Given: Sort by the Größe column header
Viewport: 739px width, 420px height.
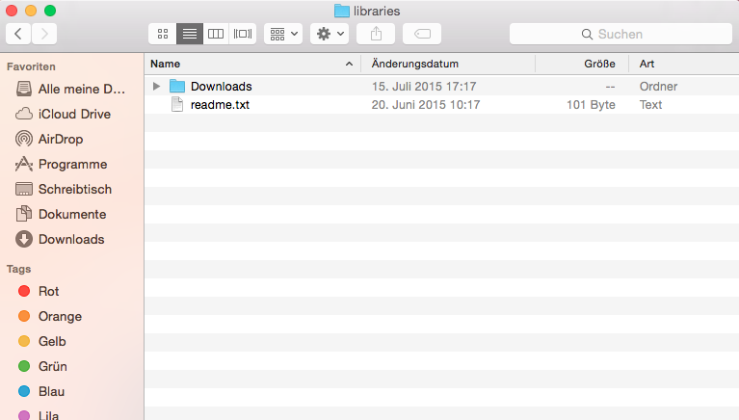Looking at the screenshot, I should [582, 64].
